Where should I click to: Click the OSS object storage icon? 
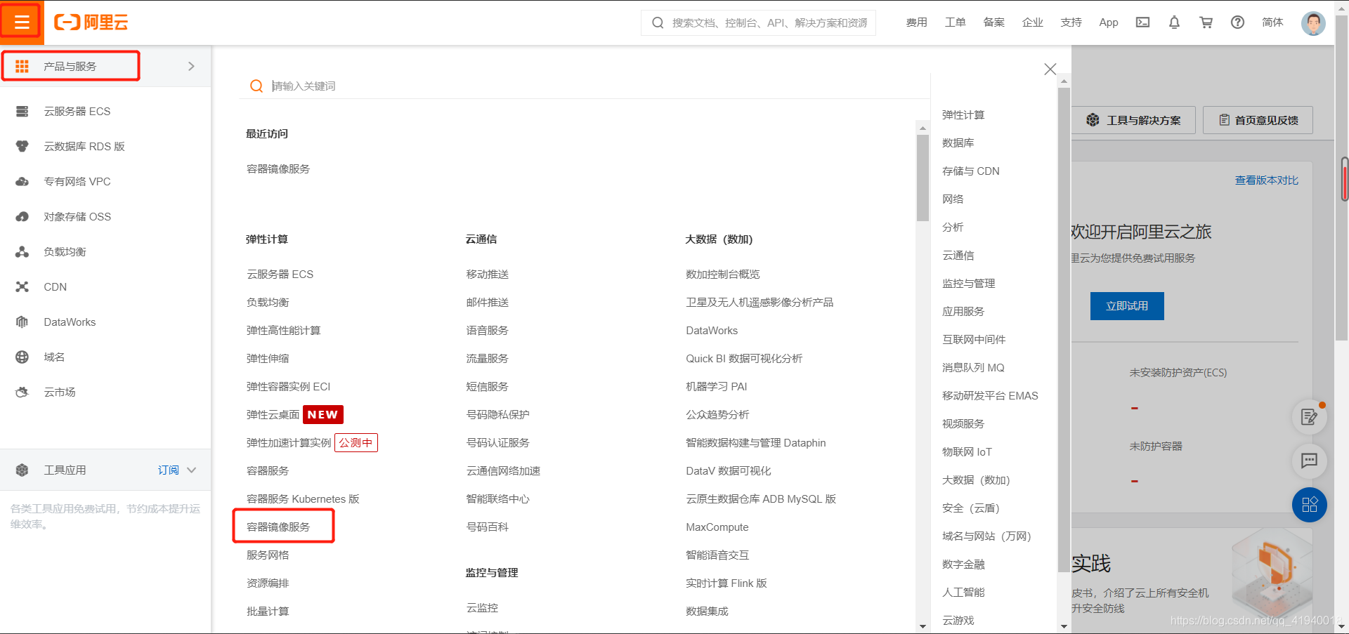(22, 216)
